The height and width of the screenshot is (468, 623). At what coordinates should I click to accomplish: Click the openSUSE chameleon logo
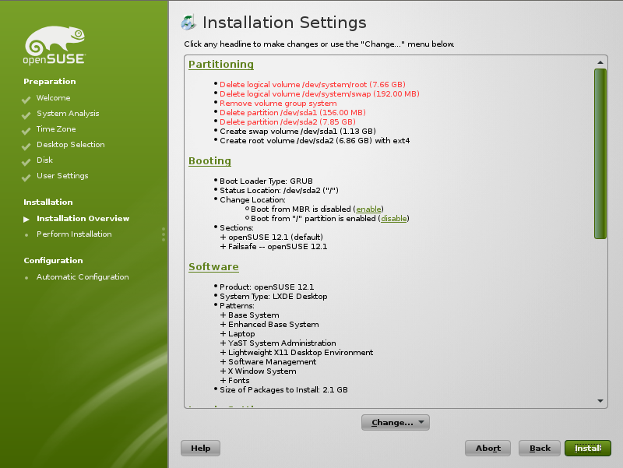pyautogui.click(x=55, y=45)
